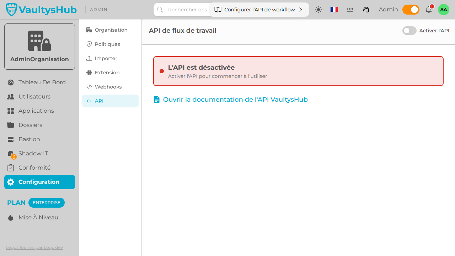Click the Bastion server icon
The height and width of the screenshot is (256, 455).
click(x=11, y=139)
